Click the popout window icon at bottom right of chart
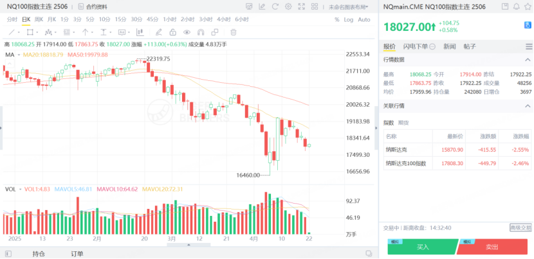 [369, 254]
